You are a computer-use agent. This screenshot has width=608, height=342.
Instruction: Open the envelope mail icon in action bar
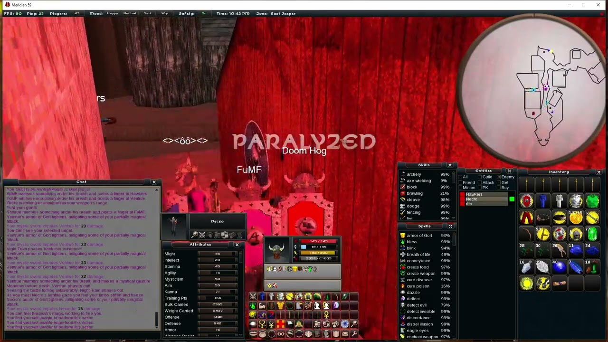[345, 333]
